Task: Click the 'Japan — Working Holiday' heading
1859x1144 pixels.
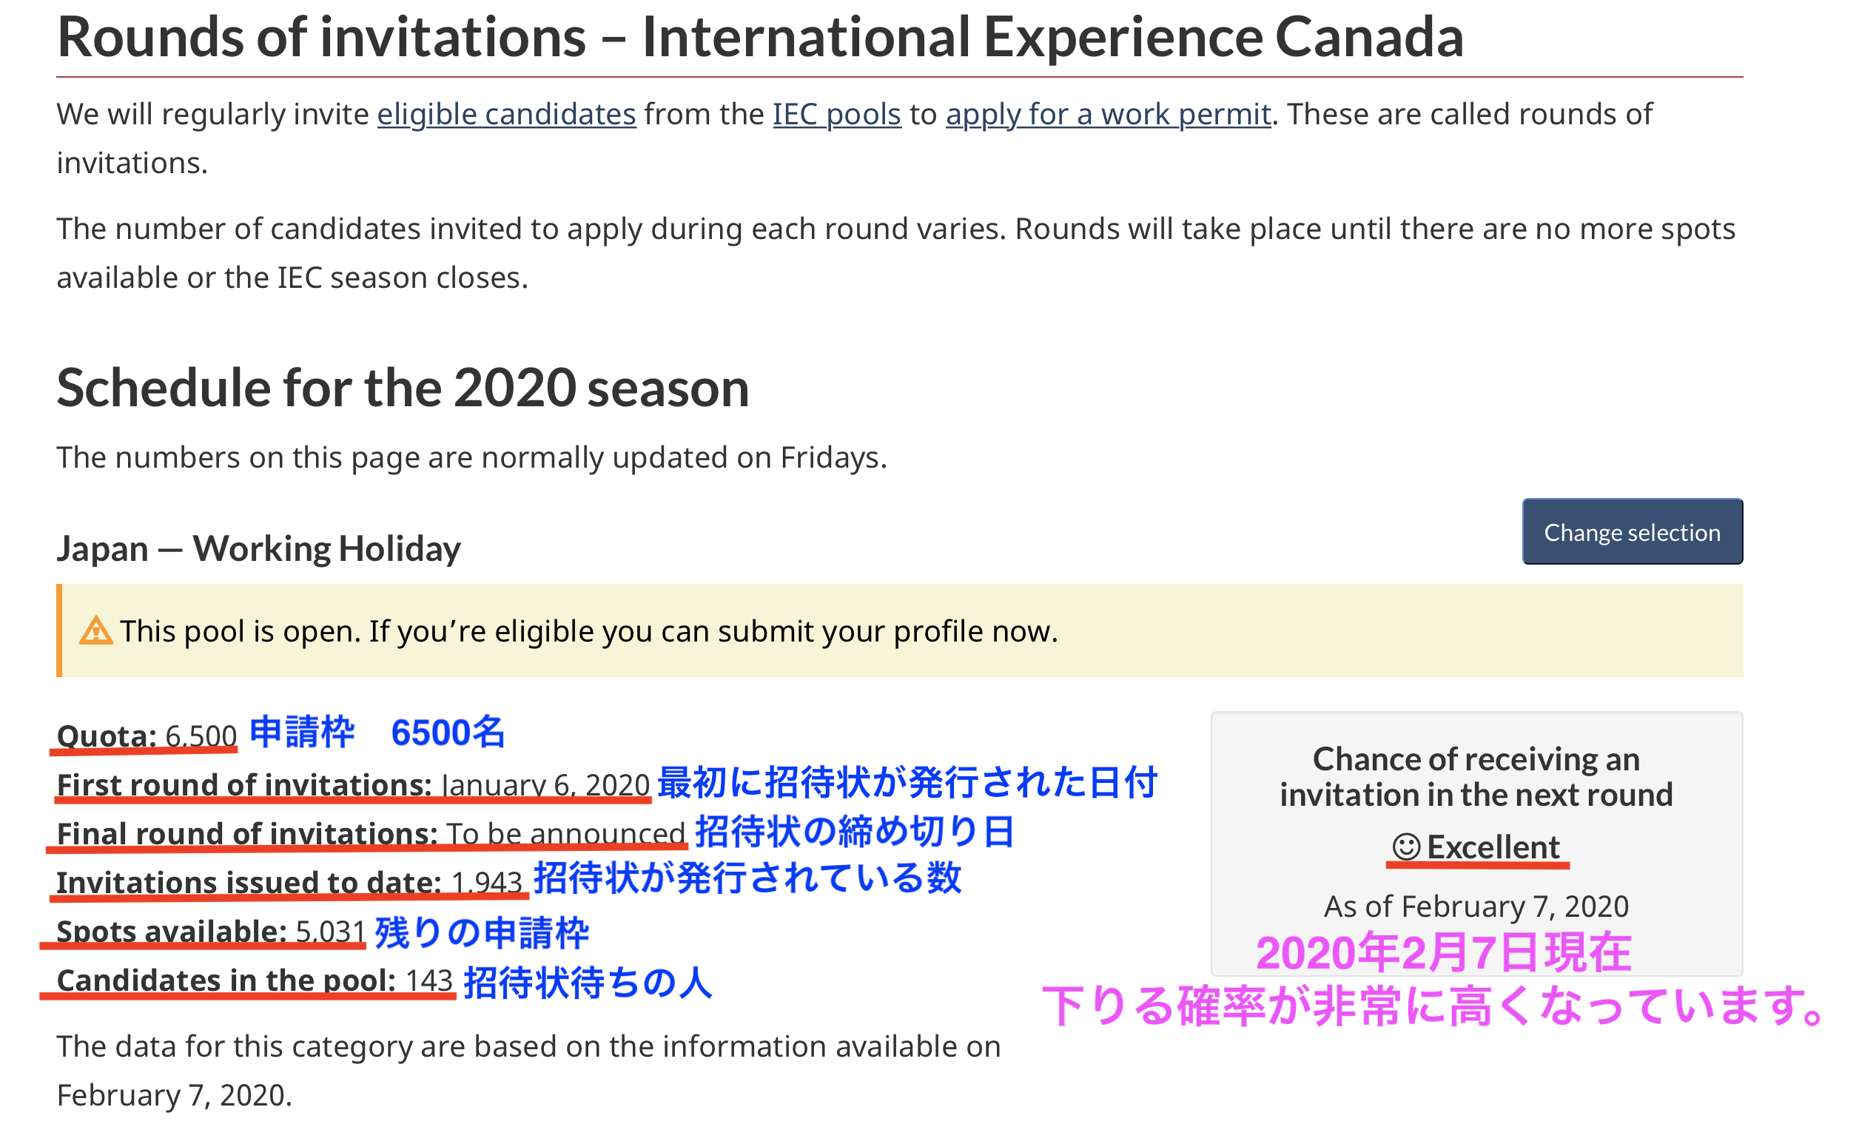Action: tap(258, 548)
